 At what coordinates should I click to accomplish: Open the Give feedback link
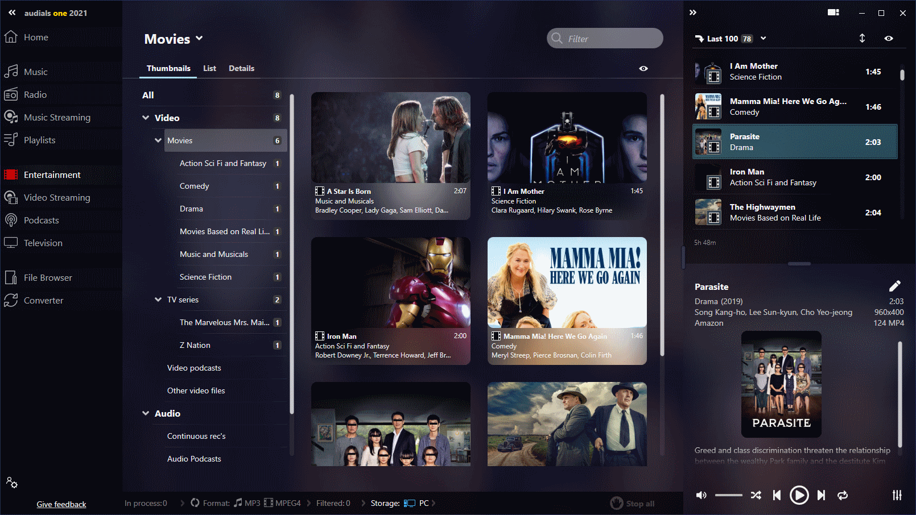coord(61,504)
